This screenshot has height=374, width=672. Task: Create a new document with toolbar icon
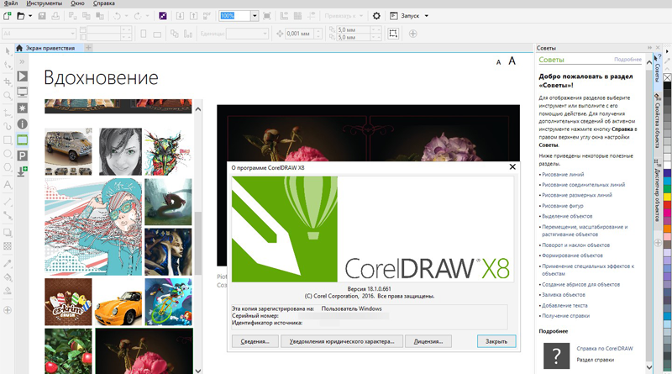tap(8, 16)
